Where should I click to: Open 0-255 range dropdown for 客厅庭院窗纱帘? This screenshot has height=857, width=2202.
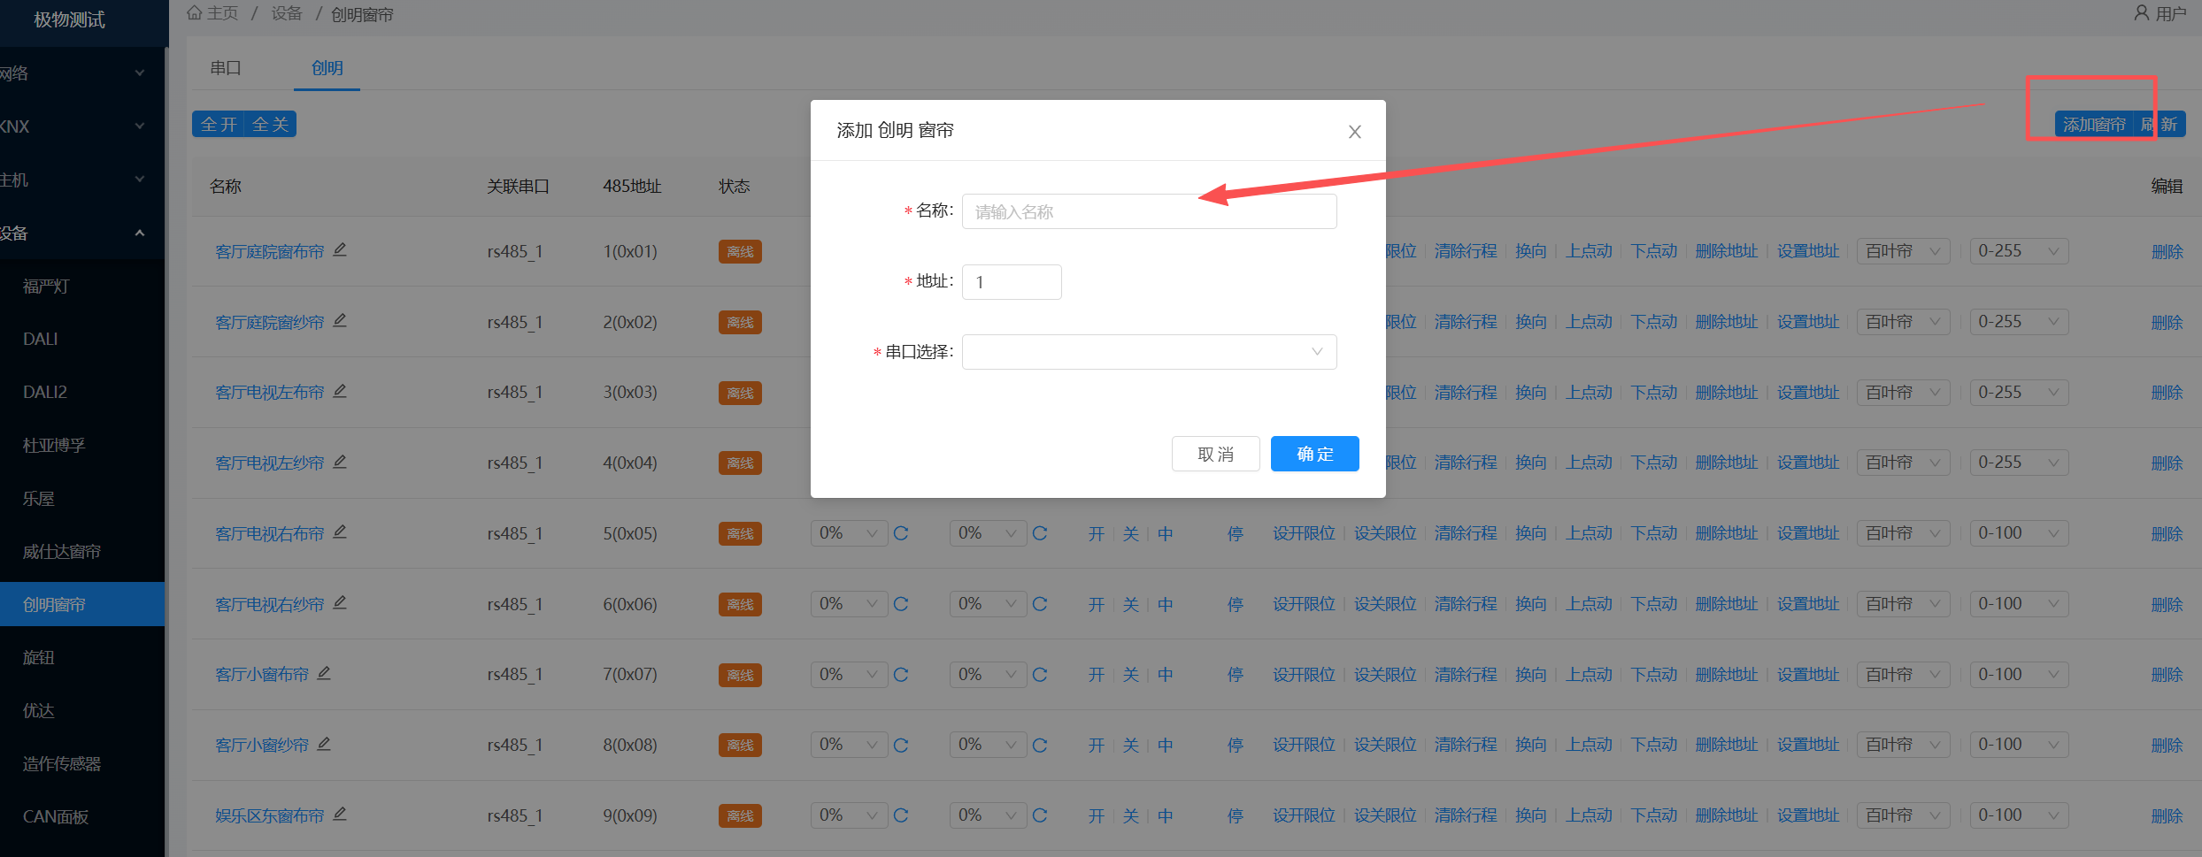[2019, 322]
